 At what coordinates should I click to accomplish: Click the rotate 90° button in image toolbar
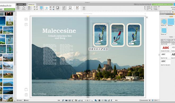[x=97, y=49]
